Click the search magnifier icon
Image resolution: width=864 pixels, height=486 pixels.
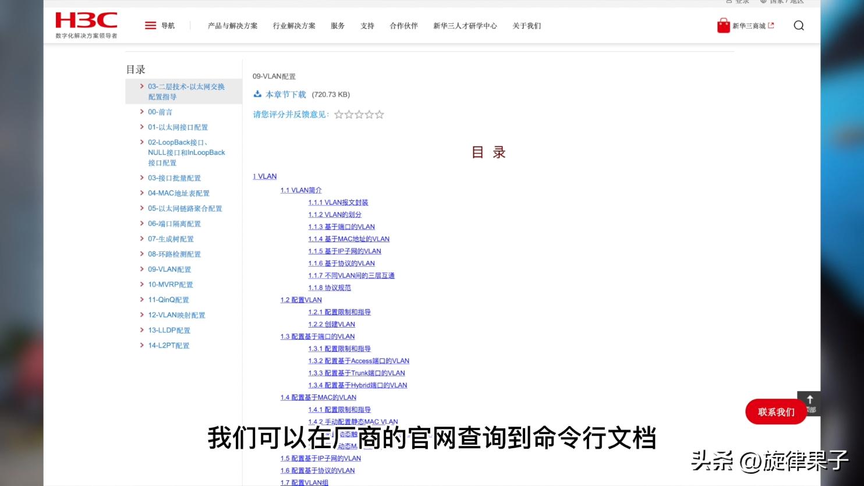(x=799, y=26)
